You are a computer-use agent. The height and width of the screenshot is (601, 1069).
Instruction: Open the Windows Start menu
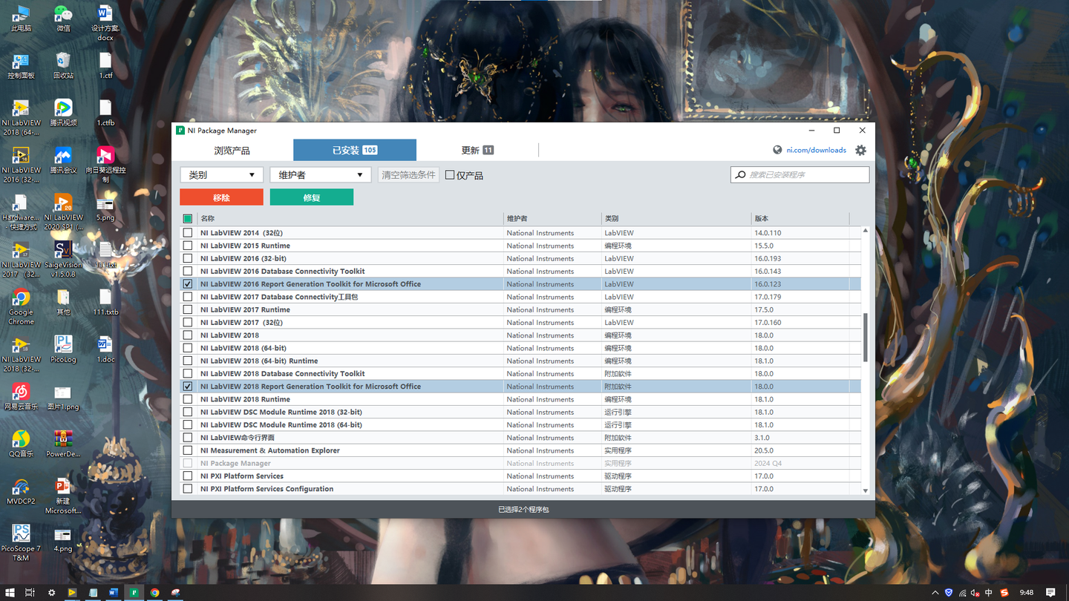(x=9, y=593)
